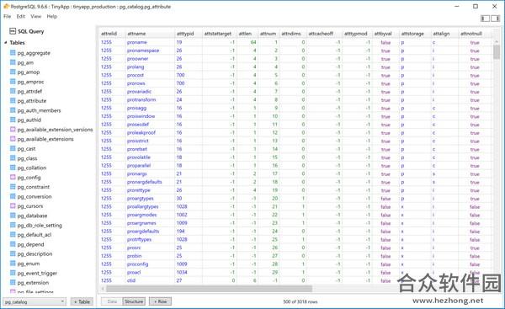Select the pg_attribute table name
The image size is (505, 309).
[32, 101]
